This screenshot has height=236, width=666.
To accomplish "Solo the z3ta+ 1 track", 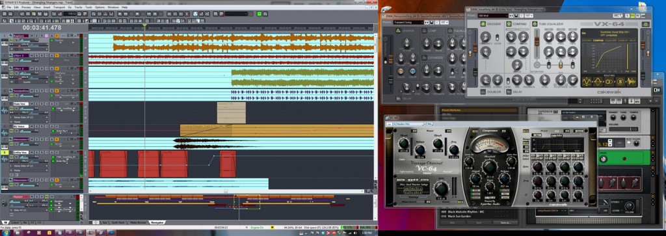I will coord(36,56).
